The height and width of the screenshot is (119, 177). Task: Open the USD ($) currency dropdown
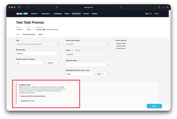(x=53, y=63)
